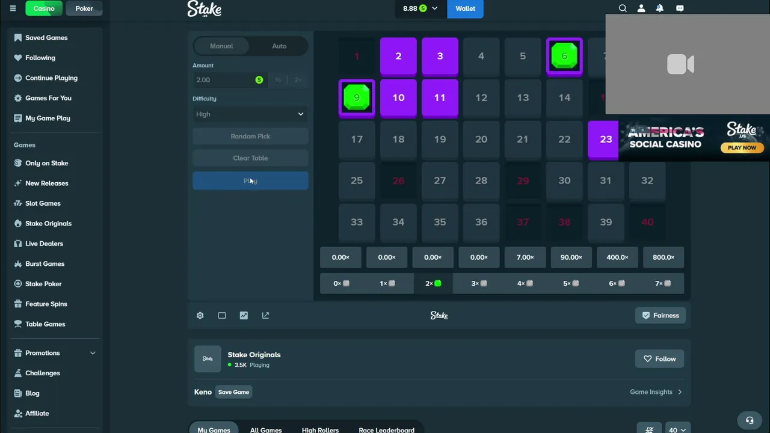The height and width of the screenshot is (433, 770).
Task: Expand Game Insights
Action: click(x=656, y=392)
